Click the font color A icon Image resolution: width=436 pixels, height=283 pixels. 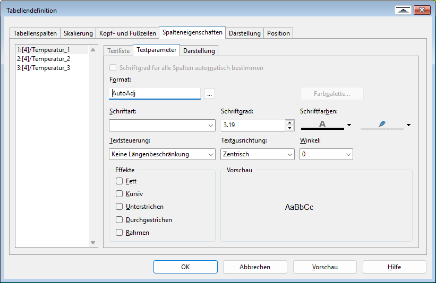click(322, 125)
